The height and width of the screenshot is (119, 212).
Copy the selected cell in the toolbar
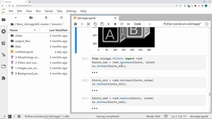[95, 24]
